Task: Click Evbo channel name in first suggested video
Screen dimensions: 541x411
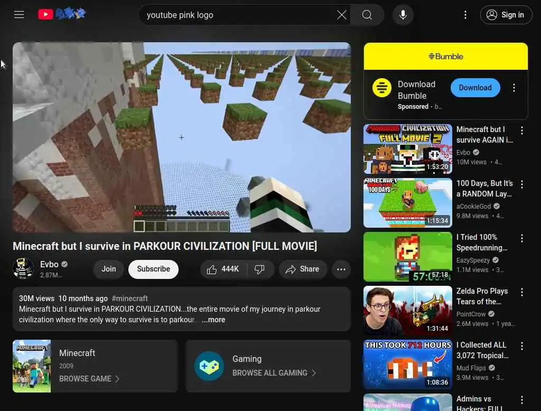Action: coord(463,152)
